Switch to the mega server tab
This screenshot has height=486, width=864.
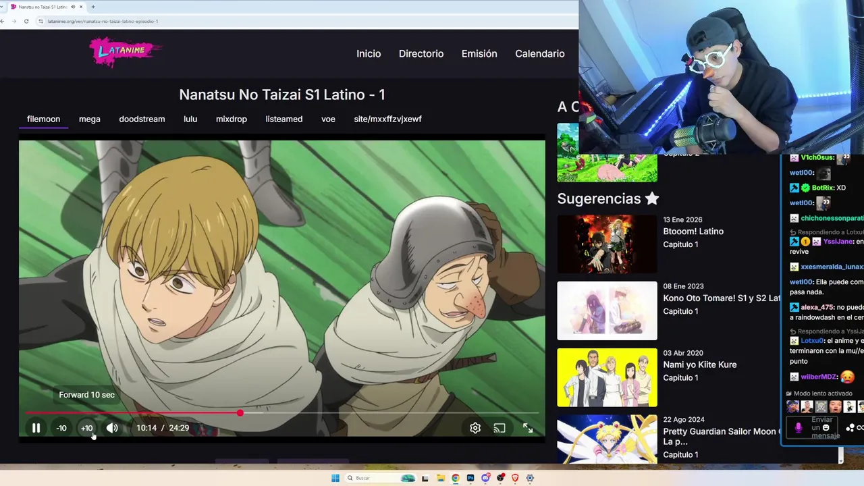click(89, 119)
